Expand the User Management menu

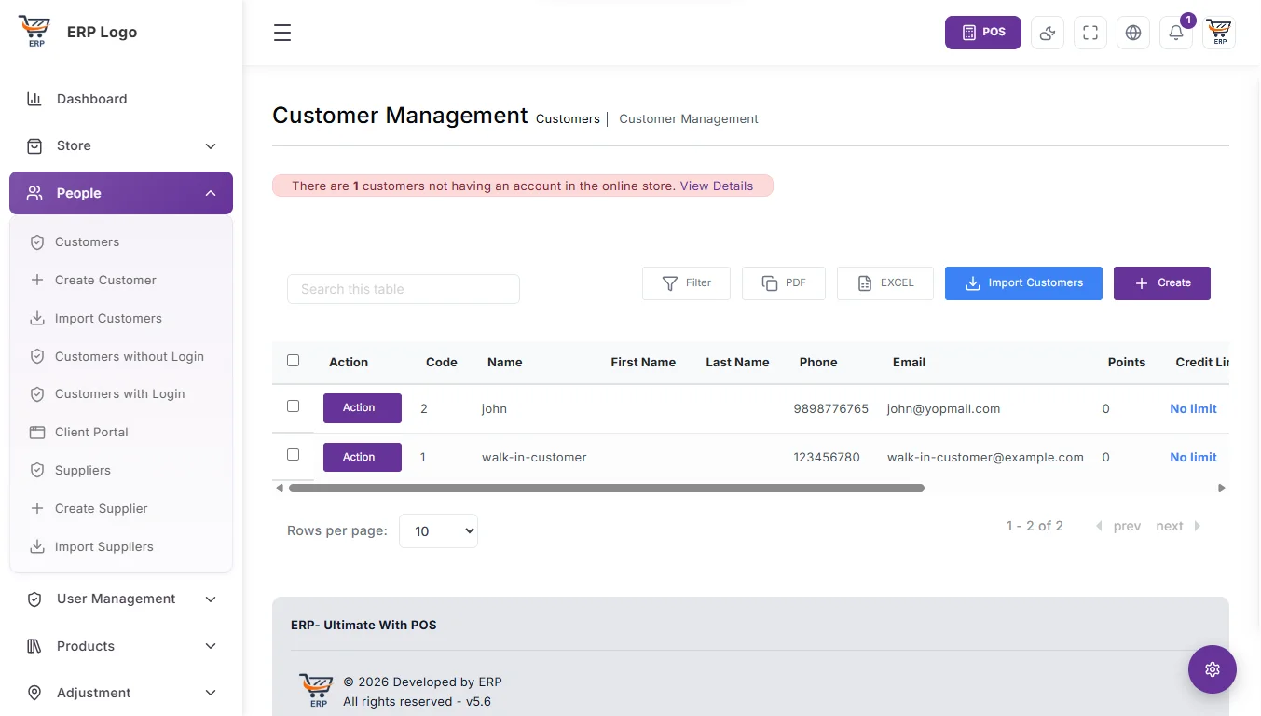(121, 599)
